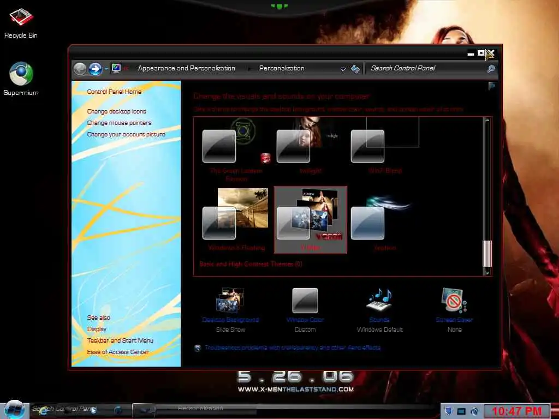Open the address bar history dropdown arrow

point(343,69)
